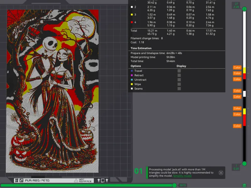The image size is (251, 188).
Task: Select the Cost value 1.18
Action: pos(142,42)
